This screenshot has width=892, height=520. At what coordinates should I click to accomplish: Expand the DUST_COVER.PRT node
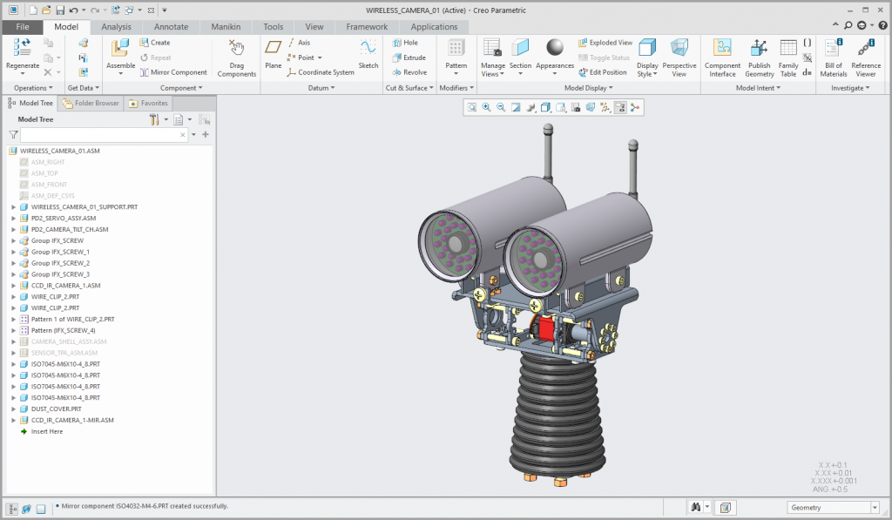click(14, 409)
